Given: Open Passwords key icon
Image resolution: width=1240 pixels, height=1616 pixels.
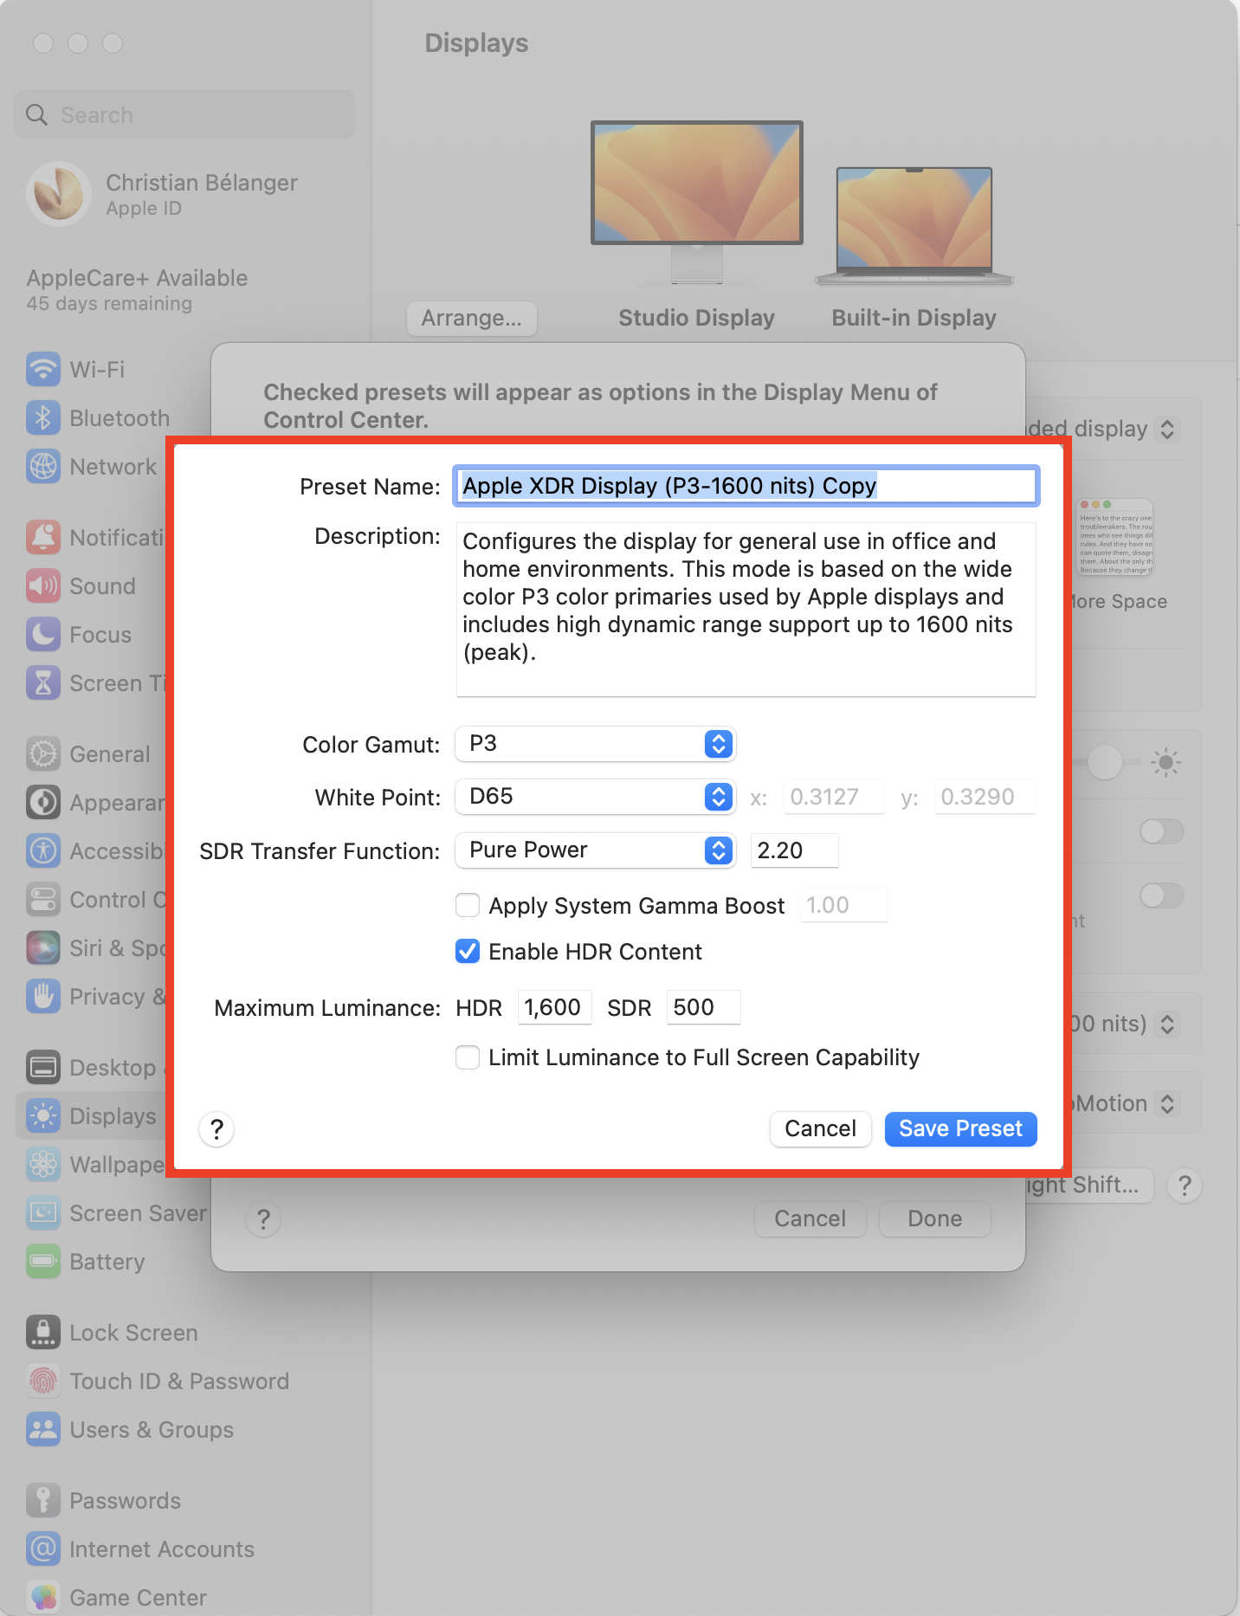Looking at the screenshot, I should (x=43, y=1500).
